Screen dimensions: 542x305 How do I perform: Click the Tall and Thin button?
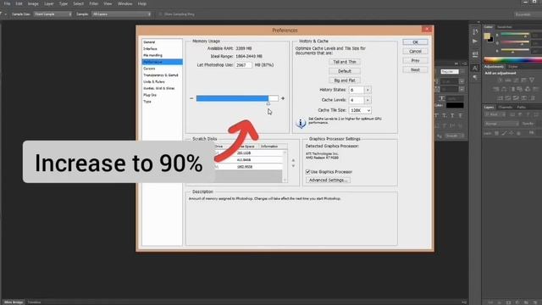tap(345, 62)
